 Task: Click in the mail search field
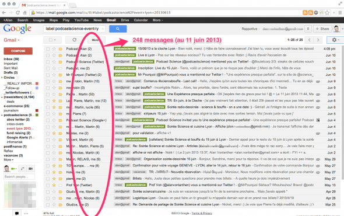point(72,29)
